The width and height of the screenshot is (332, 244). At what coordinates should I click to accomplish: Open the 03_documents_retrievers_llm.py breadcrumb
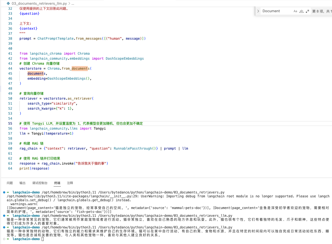39,3
